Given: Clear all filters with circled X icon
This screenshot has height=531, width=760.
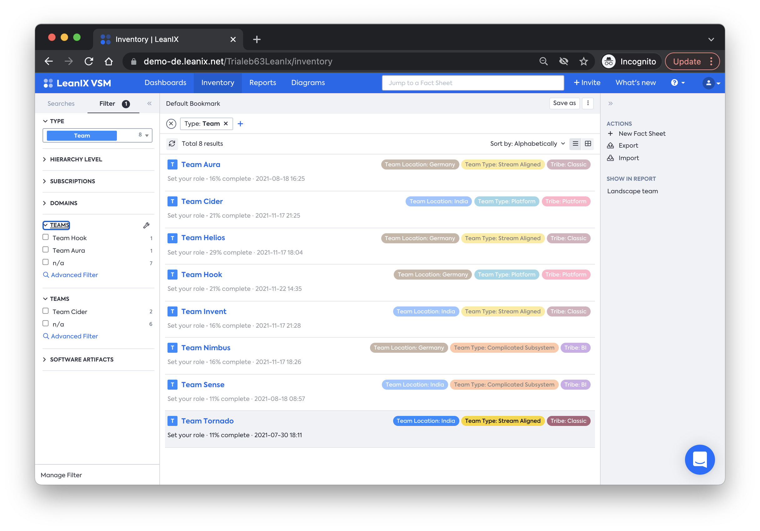Looking at the screenshot, I should pos(171,124).
